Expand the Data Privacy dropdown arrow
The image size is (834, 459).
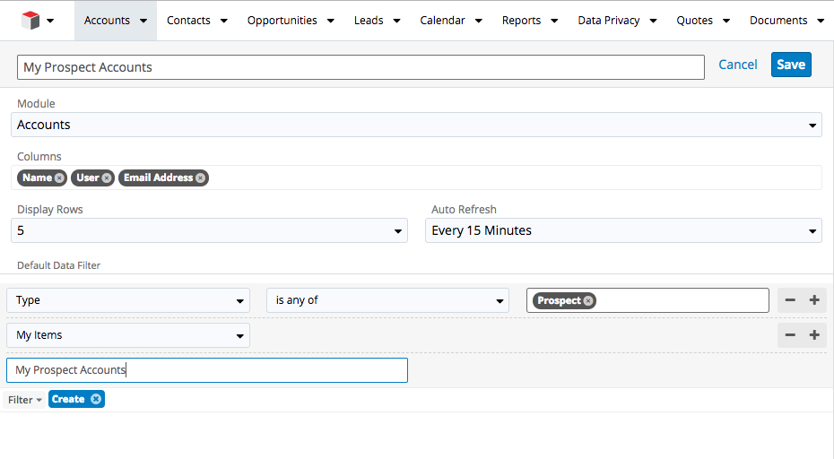click(653, 21)
